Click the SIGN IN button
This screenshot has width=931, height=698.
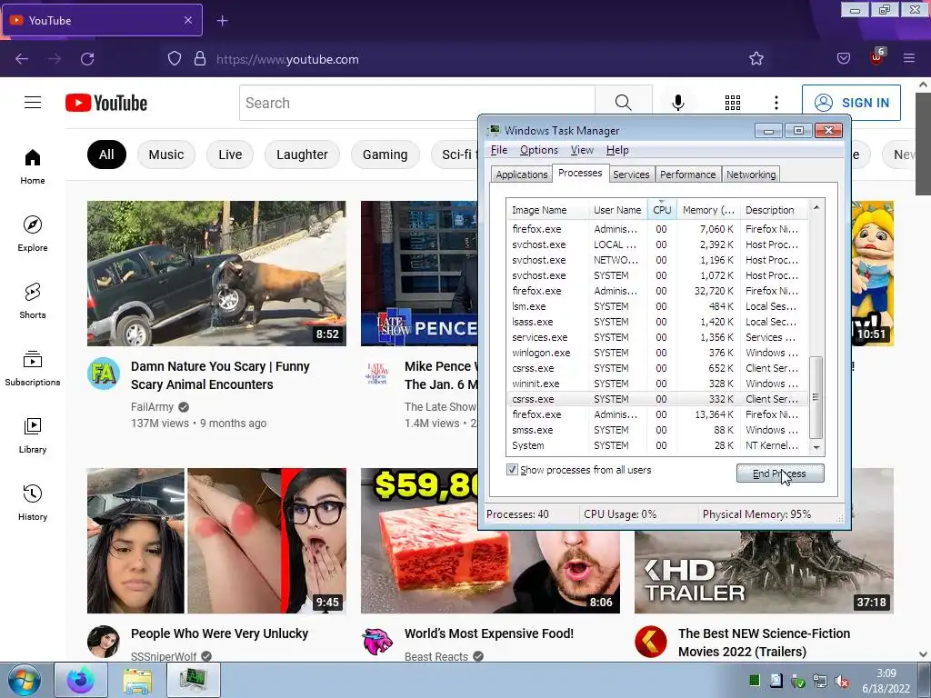point(851,103)
